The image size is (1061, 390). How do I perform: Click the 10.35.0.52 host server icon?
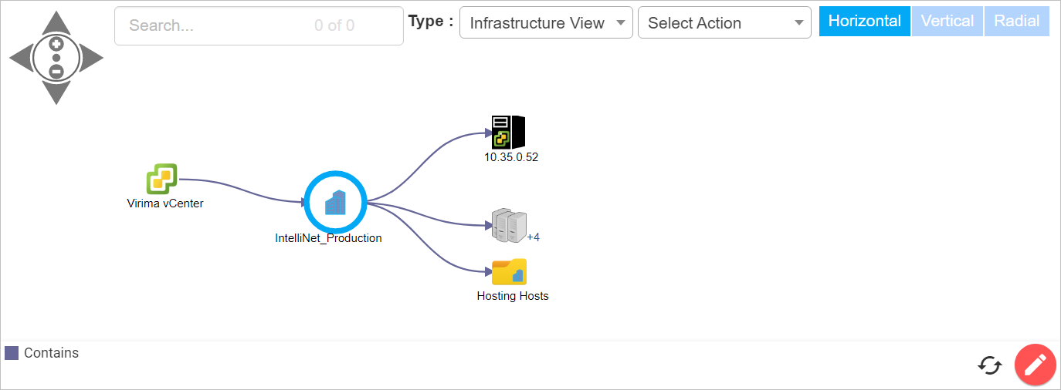tap(508, 133)
